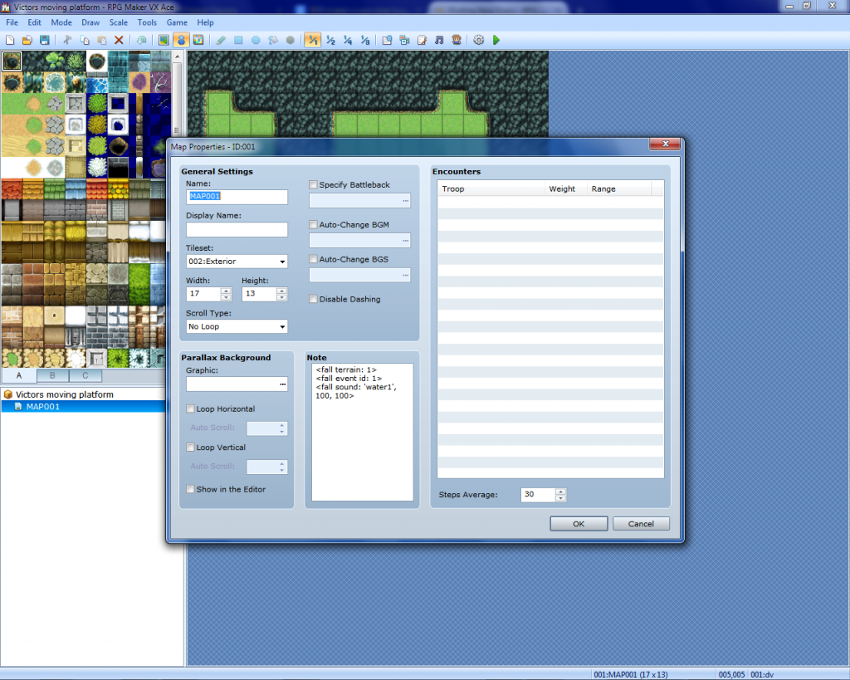The height and width of the screenshot is (680, 850).
Task: Start Playtest with green play icon
Action: tap(496, 40)
